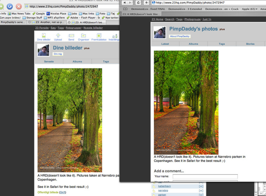Viewport: 266px width, 196px height.
Task: Open the 'Demonoid.co...on + Crack' bookmark
Action: [222, 9]
